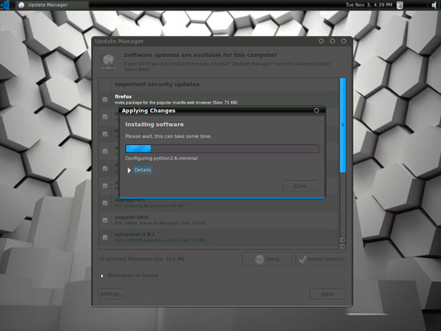This screenshot has width=441, height=331.
Task: Click the volume speaker icon in panel
Action: (435, 5)
